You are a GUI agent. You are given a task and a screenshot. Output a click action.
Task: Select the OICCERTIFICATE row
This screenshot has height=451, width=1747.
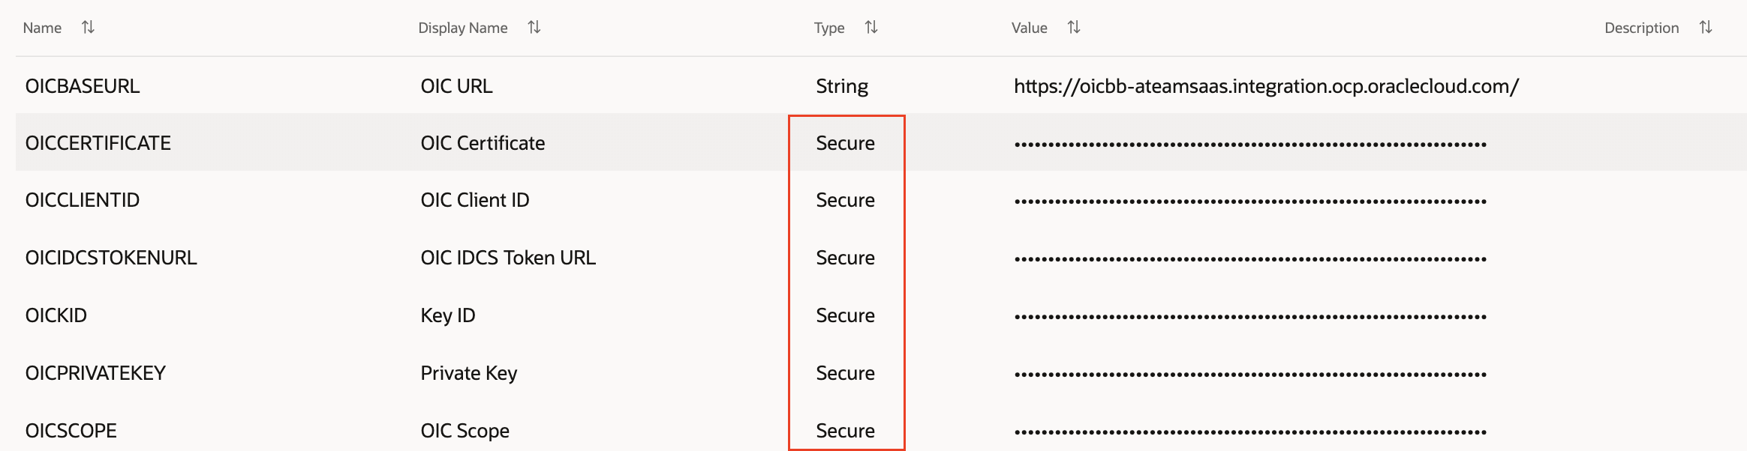tap(98, 142)
